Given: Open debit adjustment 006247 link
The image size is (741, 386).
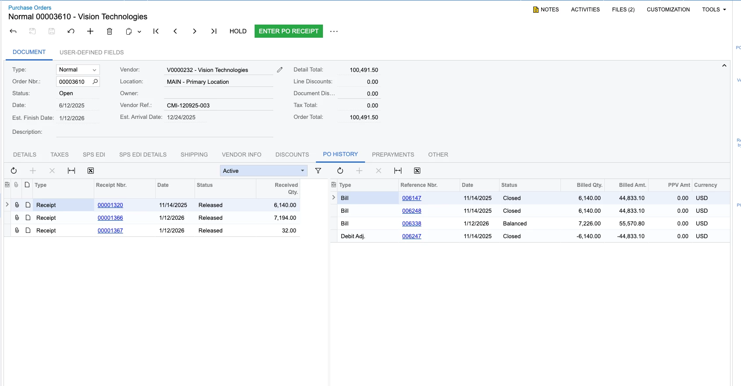Looking at the screenshot, I should coord(412,236).
